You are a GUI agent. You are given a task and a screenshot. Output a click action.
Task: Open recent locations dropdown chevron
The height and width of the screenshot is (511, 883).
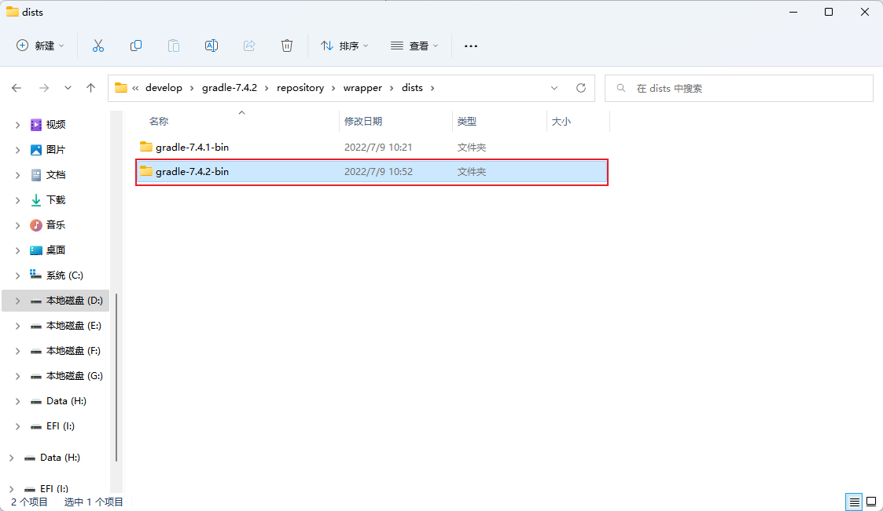click(68, 88)
